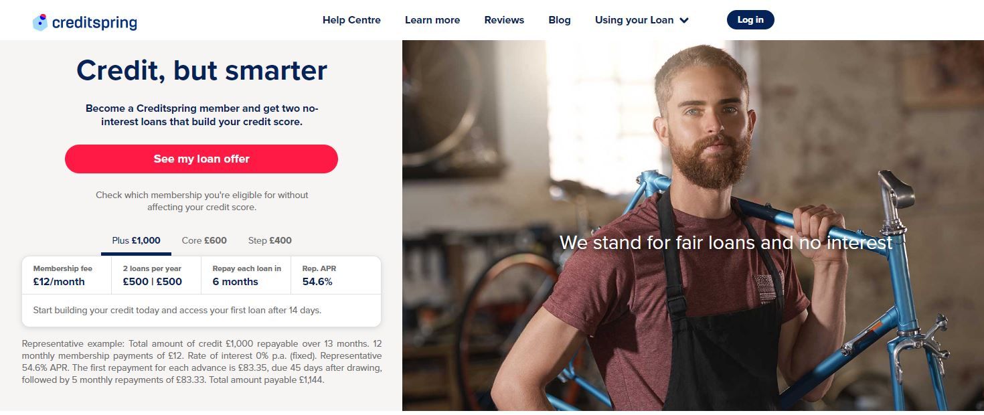Switch to the Core £600 tab
The width and height of the screenshot is (984, 415).
[204, 241]
